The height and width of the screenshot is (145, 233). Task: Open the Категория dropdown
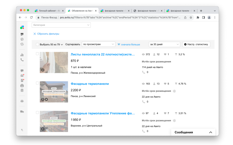pyautogui.click(x=61, y=25)
